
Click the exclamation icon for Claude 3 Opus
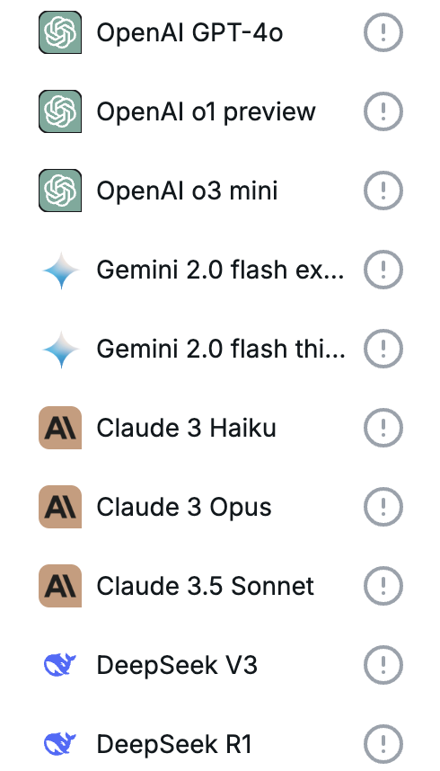pyautogui.click(x=383, y=507)
